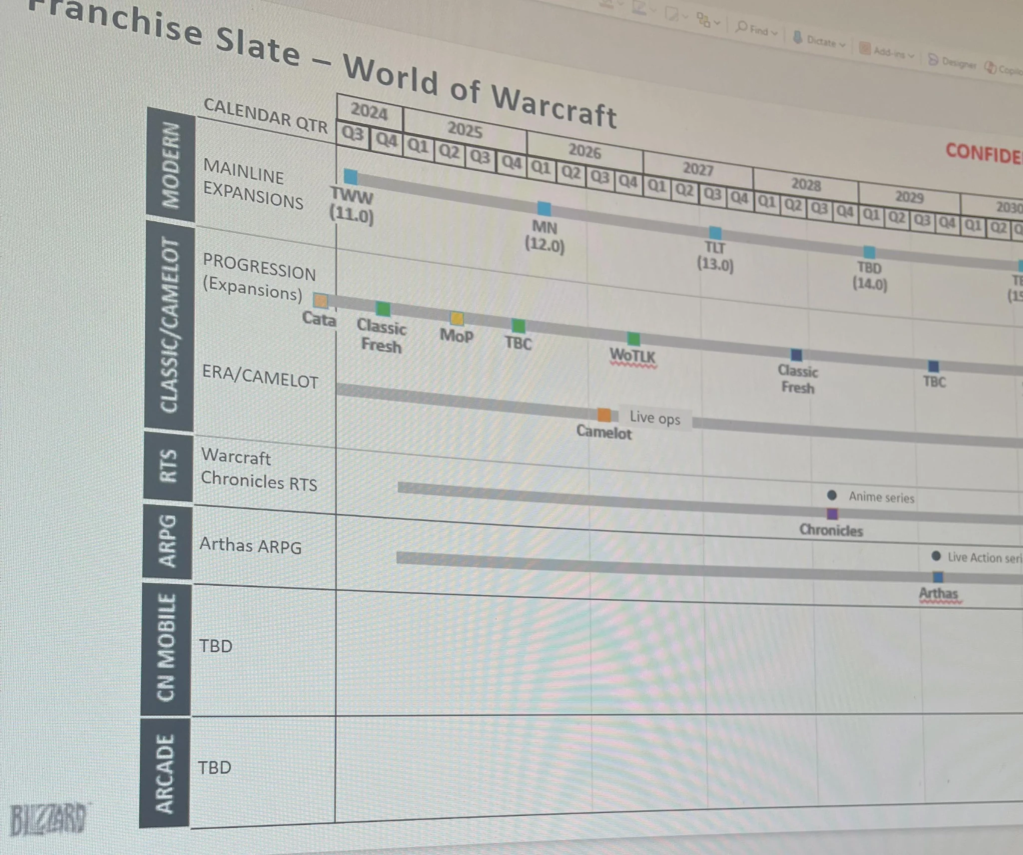
Task: Click the Q4 cell under 2024
Action: coord(387,140)
